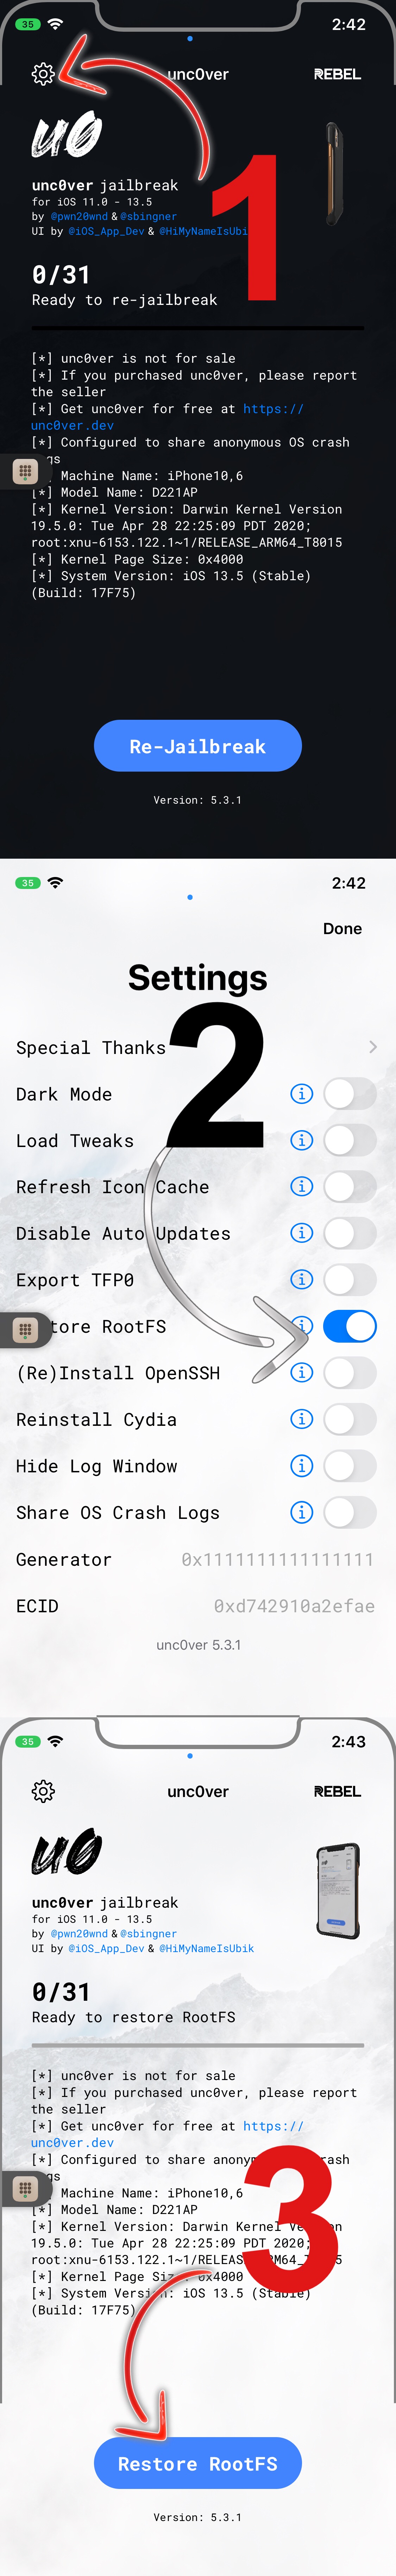This screenshot has height=2576, width=396.
Task: Enable the Dark Mode switch
Action: click(x=350, y=1094)
